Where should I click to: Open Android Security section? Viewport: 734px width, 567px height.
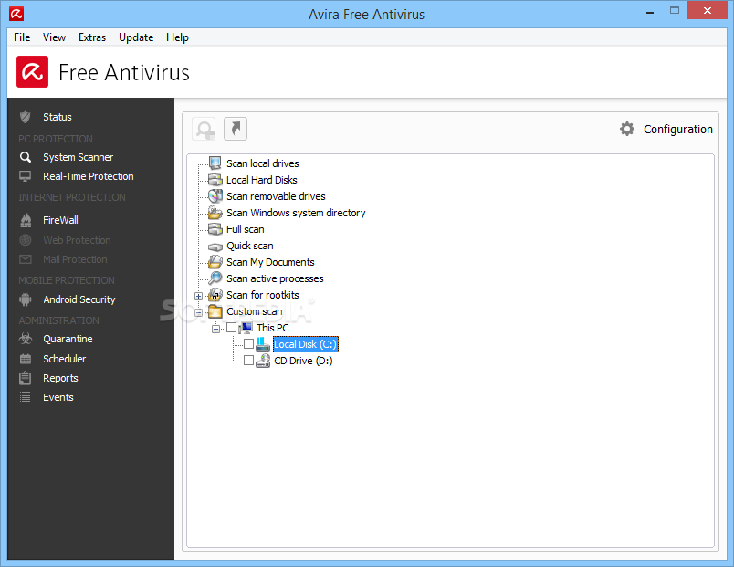79,299
